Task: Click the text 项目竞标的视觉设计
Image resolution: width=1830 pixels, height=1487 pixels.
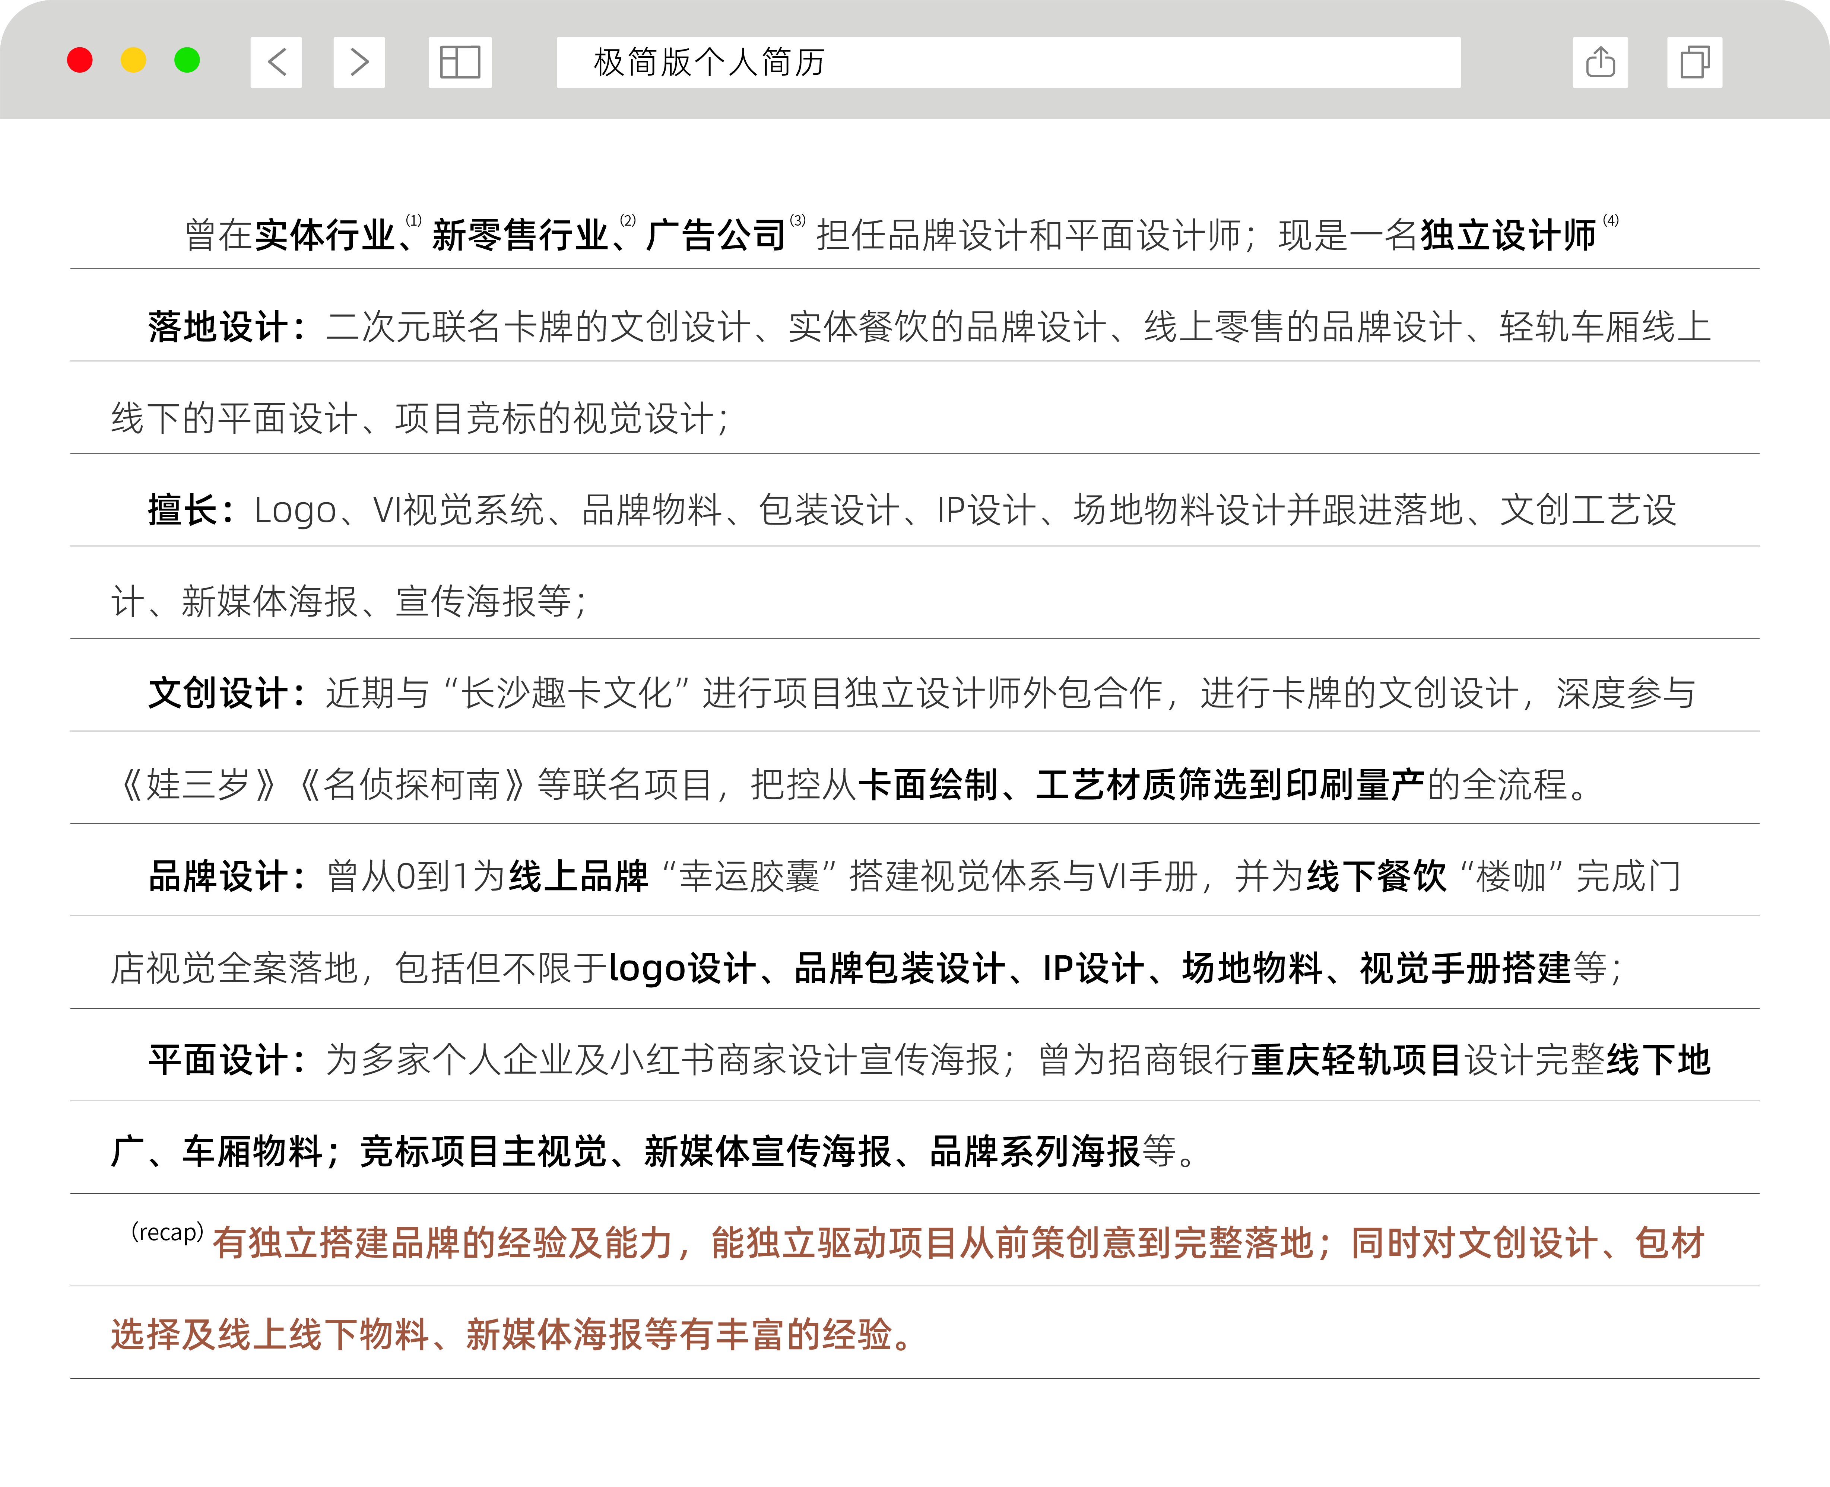Action: [554, 419]
